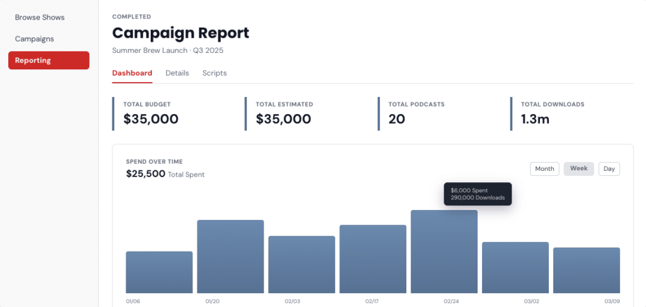Click the 02/03 week bar
This screenshot has width=646, height=307.
(x=302, y=265)
